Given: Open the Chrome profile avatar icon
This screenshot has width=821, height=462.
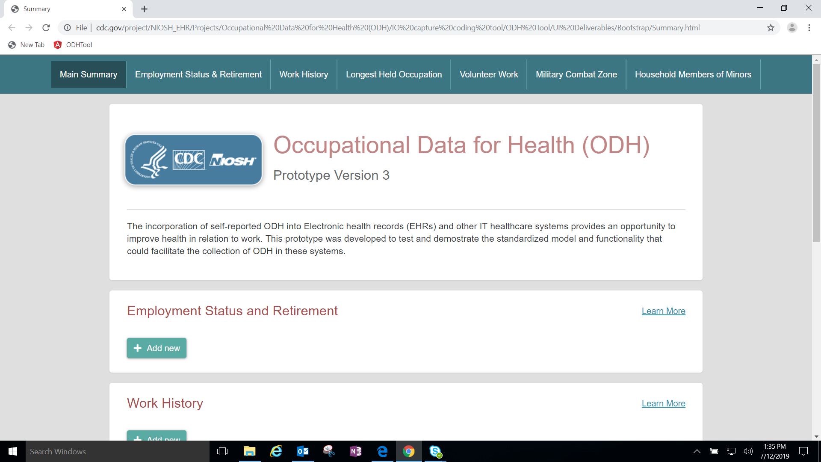Looking at the screenshot, I should (792, 28).
